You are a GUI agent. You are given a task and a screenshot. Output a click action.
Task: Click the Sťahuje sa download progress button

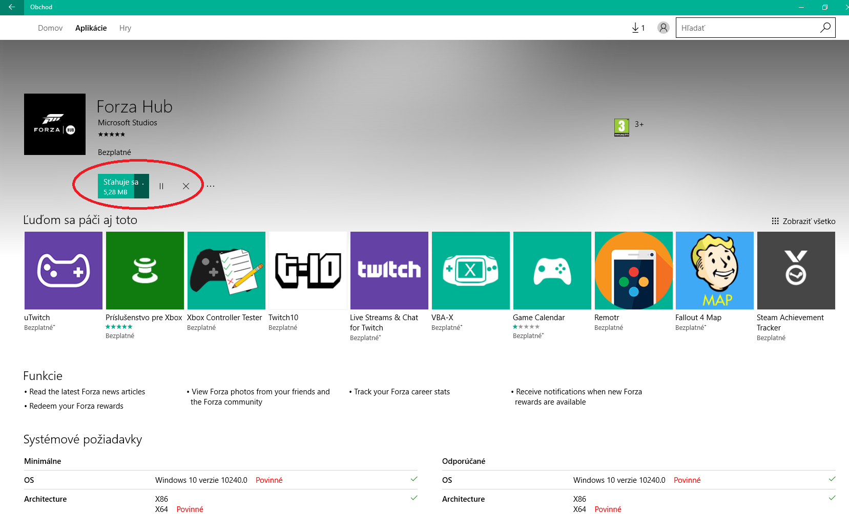[123, 186]
